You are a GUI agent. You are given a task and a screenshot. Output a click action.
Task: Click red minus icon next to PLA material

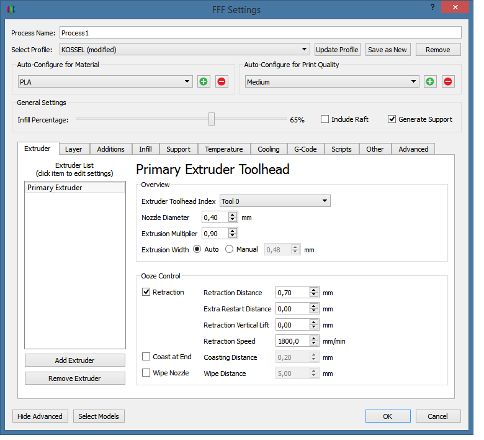click(x=222, y=82)
